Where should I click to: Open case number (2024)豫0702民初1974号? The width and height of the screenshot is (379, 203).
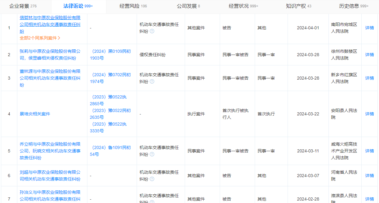[x=110, y=78]
